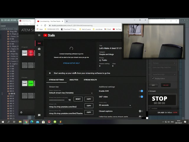
Task: Open Mail app from taskbar
Action: (38, 122)
